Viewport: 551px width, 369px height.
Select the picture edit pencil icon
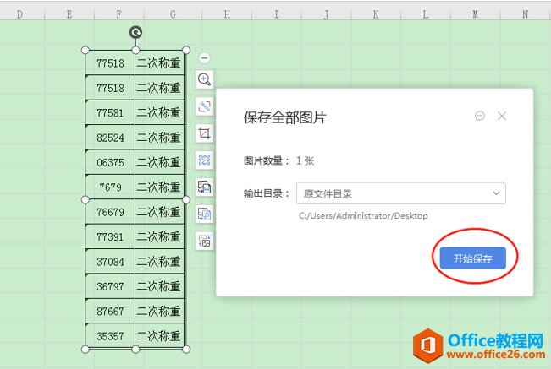[204, 106]
